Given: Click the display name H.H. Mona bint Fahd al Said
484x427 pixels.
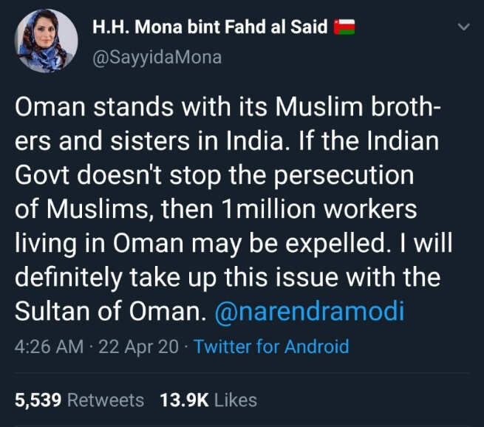Looking at the screenshot, I should click(x=209, y=28).
